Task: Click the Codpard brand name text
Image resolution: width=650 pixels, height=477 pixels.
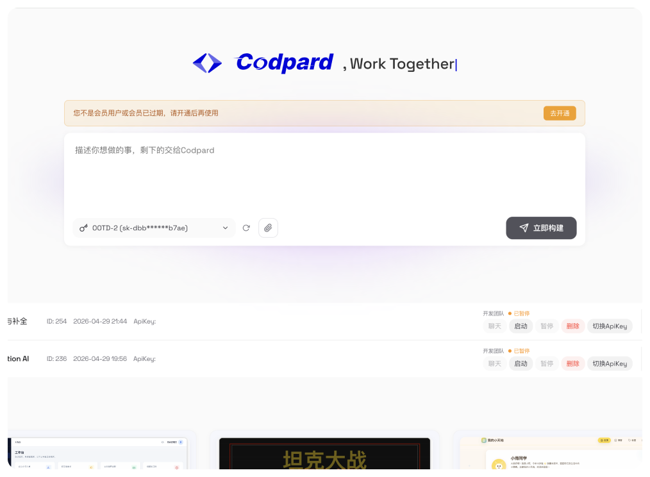Action: point(285,63)
